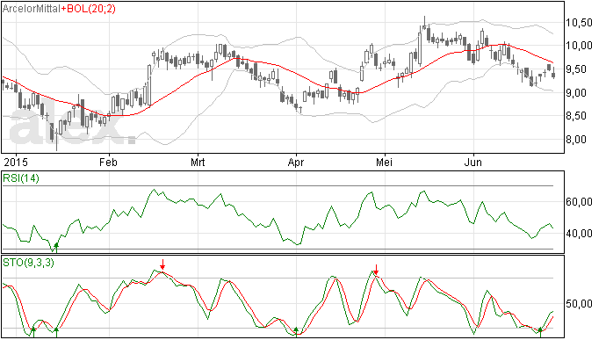Click the Mrt month label
Screen dimensions: 606x340
[x=198, y=162]
